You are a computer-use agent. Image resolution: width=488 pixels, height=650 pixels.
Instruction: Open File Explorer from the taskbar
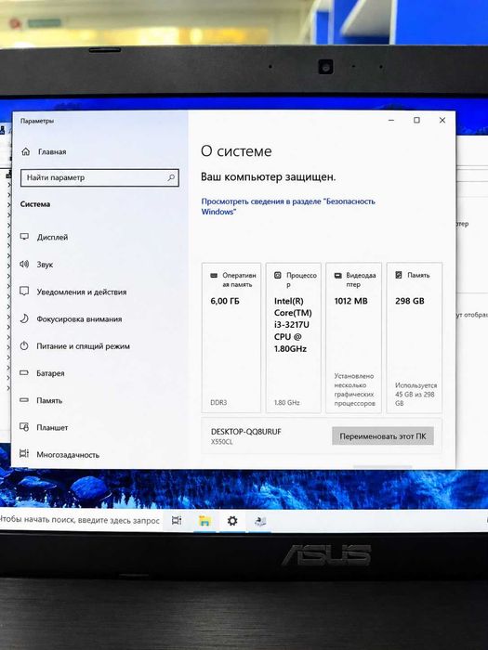204,521
